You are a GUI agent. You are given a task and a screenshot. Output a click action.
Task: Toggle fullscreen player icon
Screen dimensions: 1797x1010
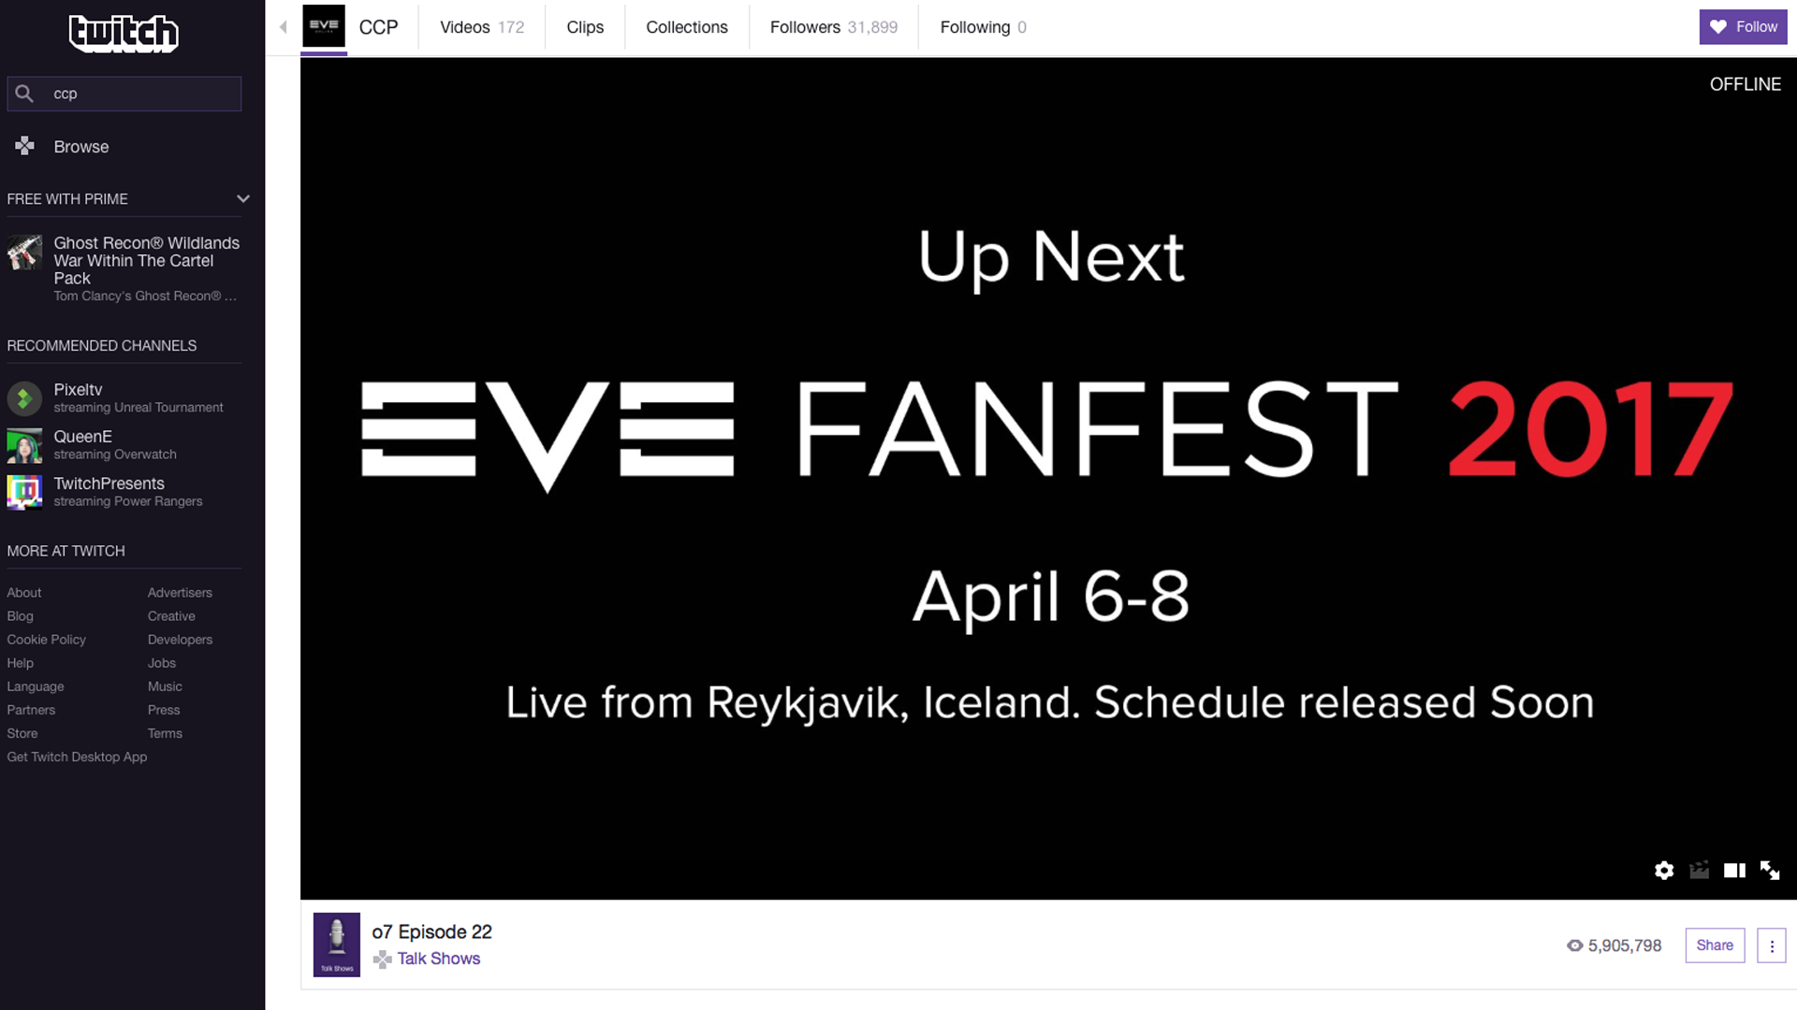[x=1770, y=871]
